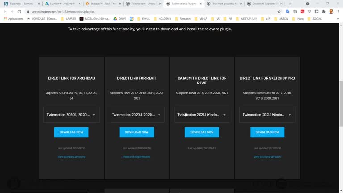This screenshot has width=343, height=193.
Task: Open the Extensions puzzle icon
Action: [324, 12]
